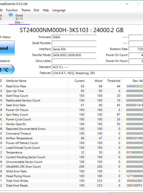Select the Total Host Reads row
Screen dimensions: 143x193
[x=71, y=186]
